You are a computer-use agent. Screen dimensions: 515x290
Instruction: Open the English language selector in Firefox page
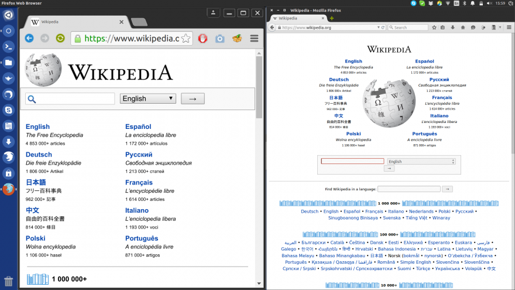click(421, 162)
